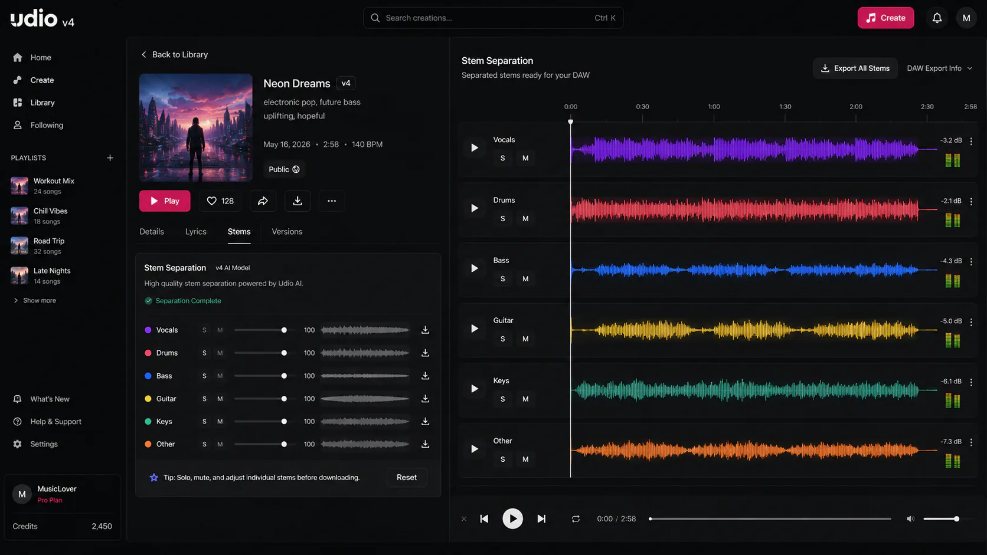
Task: Play the Bass waveform track
Action: 474,268
